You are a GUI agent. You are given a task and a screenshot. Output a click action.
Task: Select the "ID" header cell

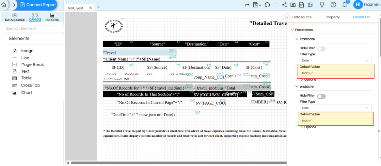(x=118, y=44)
